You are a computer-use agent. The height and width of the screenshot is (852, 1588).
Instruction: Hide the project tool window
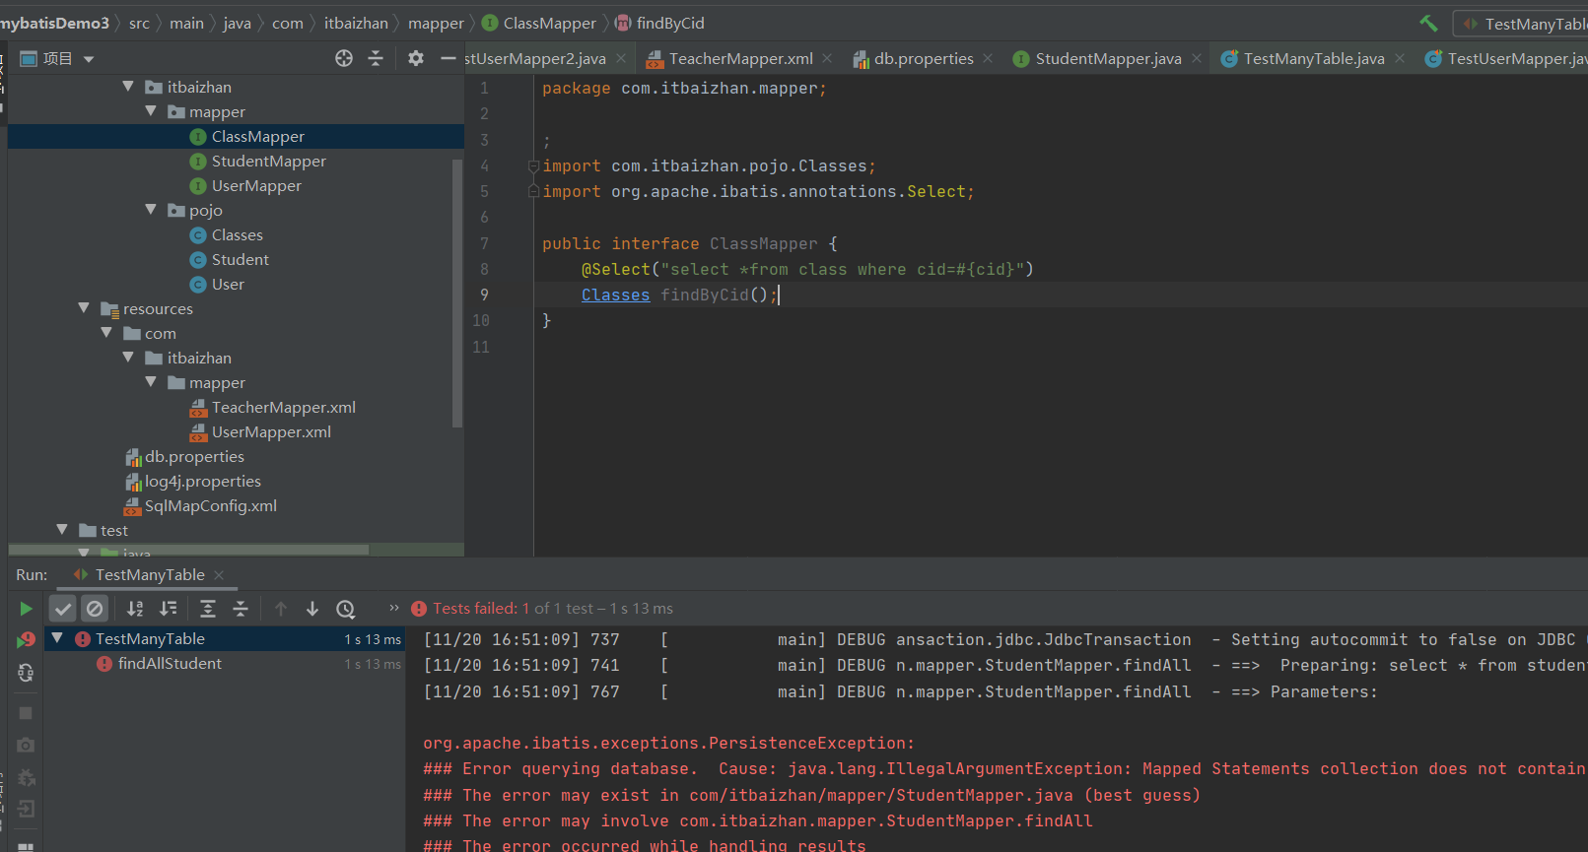(448, 58)
